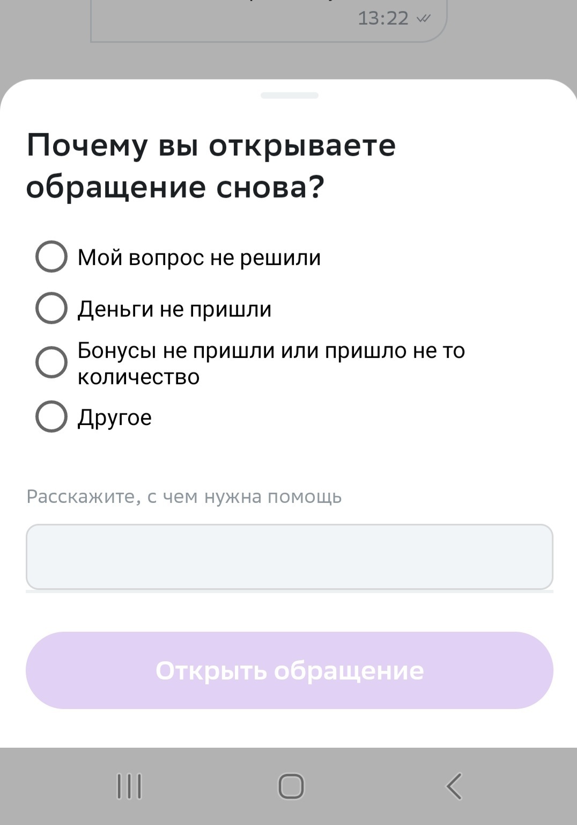Select the "Другое" radio button
Image resolution: width=577 pixels, height=825 pixels.
[x=51, y=417]
